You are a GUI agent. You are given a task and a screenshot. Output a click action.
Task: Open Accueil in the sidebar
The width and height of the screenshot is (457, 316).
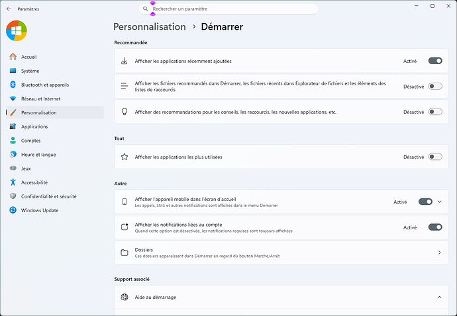(x=55, y=57)
